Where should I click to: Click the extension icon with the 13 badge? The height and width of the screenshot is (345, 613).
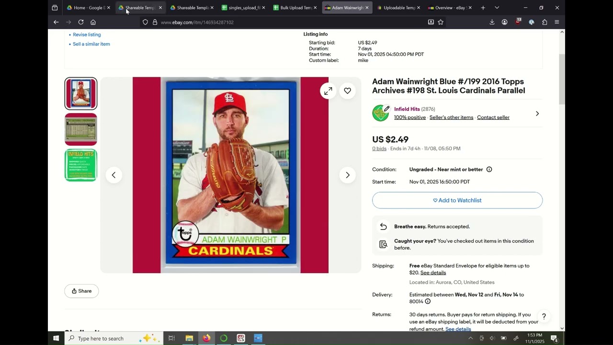pos(518,22)
